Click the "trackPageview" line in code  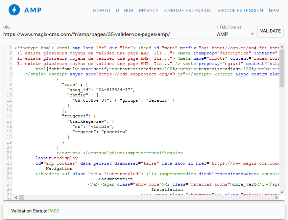pos(91,121)
